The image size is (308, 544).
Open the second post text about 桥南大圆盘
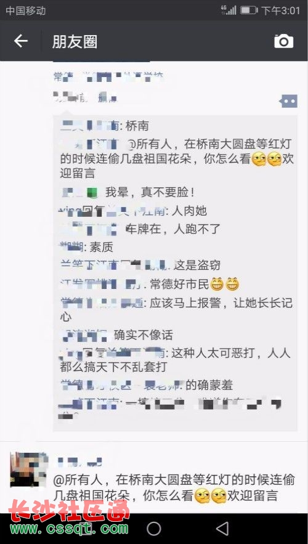pos(174,487)
